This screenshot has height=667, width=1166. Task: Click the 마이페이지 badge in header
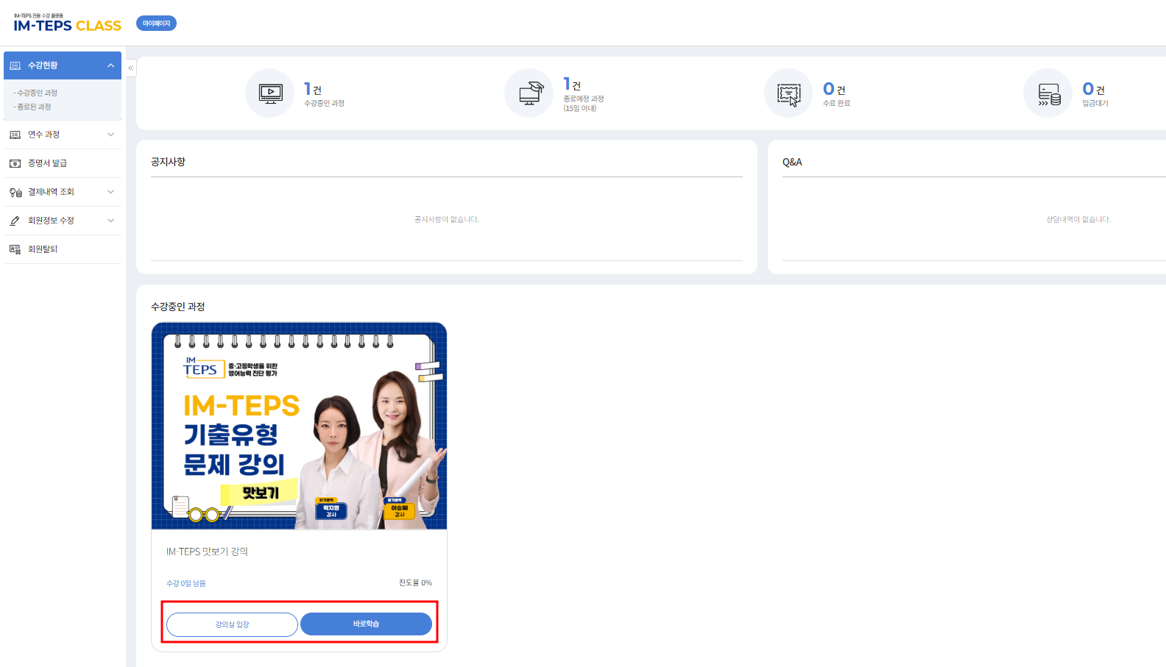coord(156,24)
